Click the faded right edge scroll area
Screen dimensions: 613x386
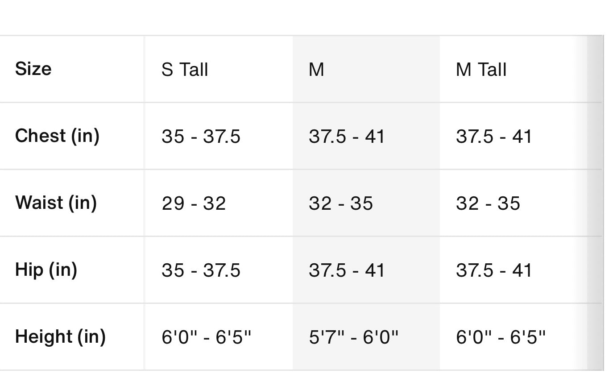(x=595, y=203)
